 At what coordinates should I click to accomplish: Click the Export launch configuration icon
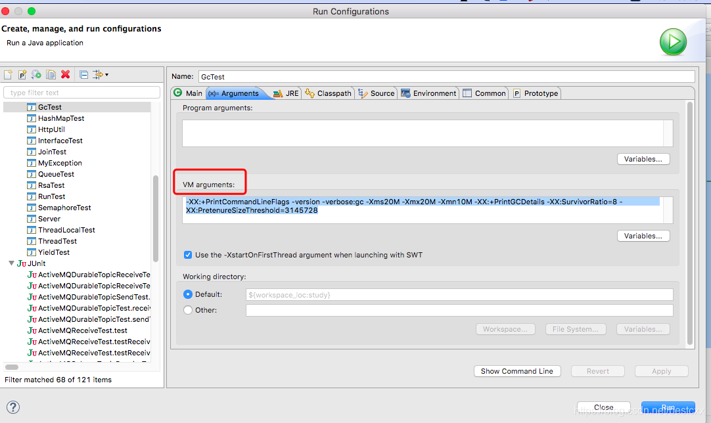[x=36, y=75]
